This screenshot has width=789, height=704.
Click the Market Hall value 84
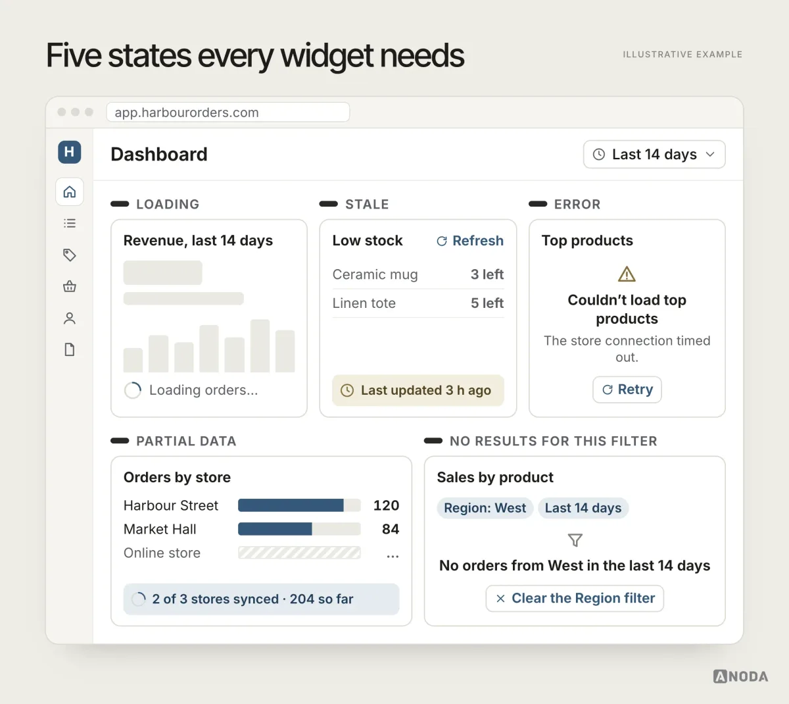click(391, 529)
